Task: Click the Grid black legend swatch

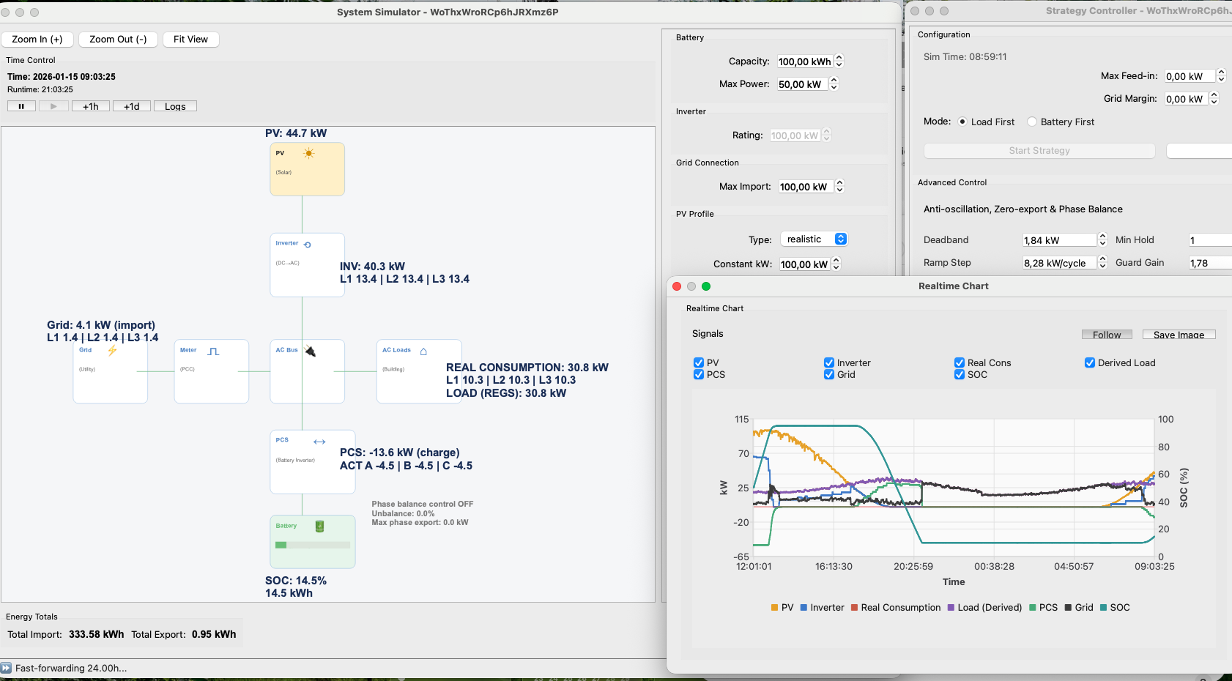Action: (x=1069, y=608)
